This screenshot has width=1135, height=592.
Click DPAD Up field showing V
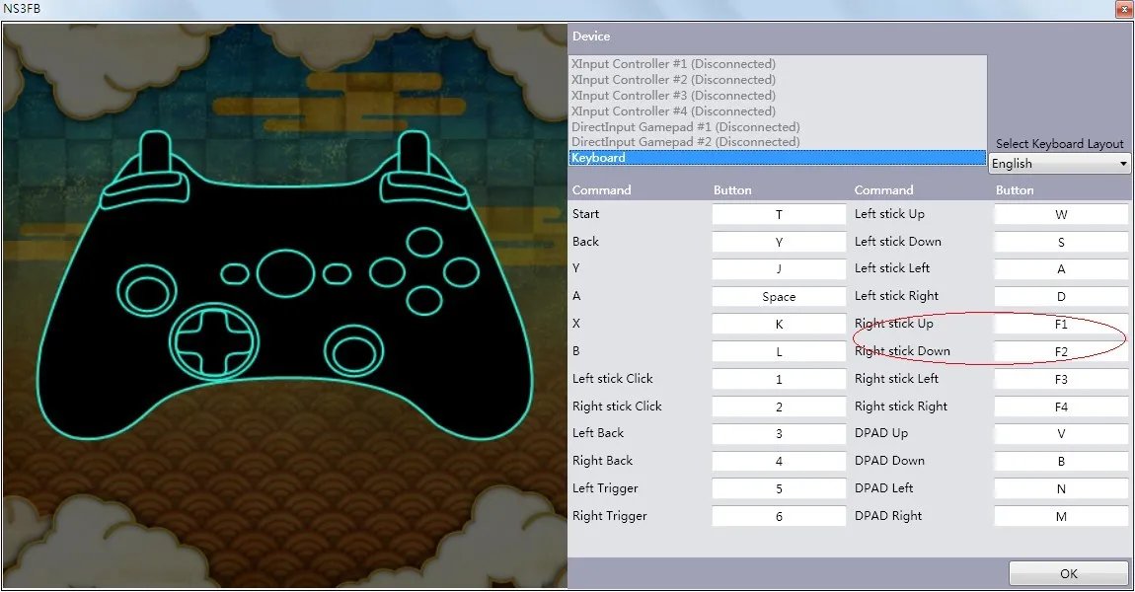tap(1061, 433)
